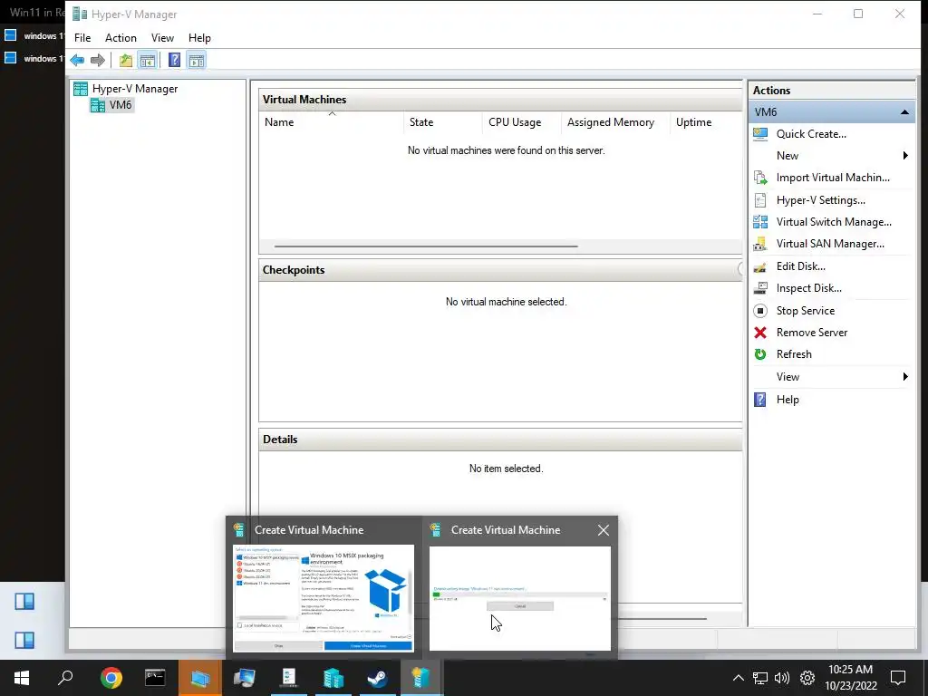The height and width of the screenshot is (696, 928).
Task: Open the Windows Start menu
Action: pyautogui.click(x=22, y=678)
